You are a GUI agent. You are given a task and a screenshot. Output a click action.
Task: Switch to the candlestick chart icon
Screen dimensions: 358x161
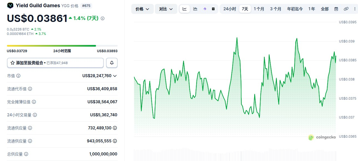[x=195, y=9]
